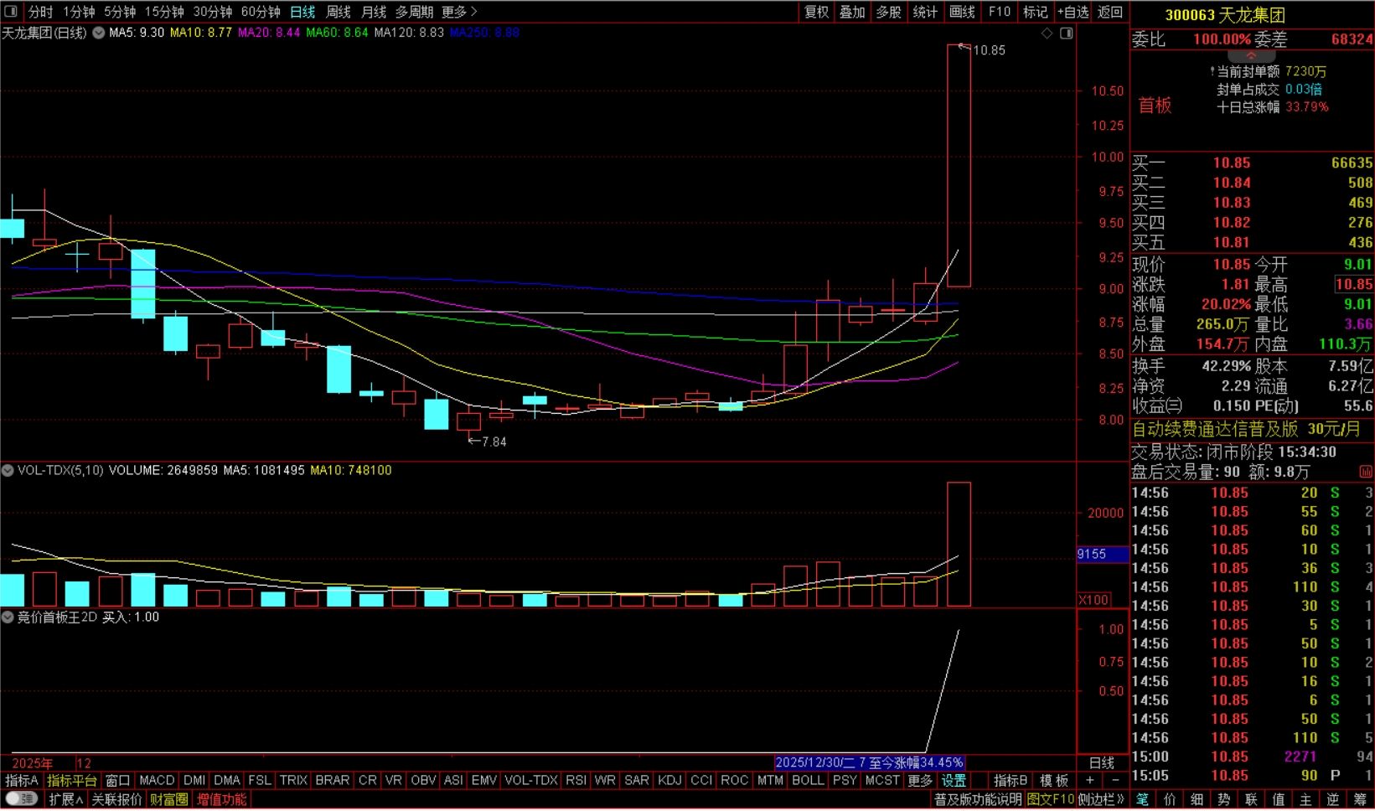
Task: Toggle the switch at the bottom-left corner
Action: 20,799
